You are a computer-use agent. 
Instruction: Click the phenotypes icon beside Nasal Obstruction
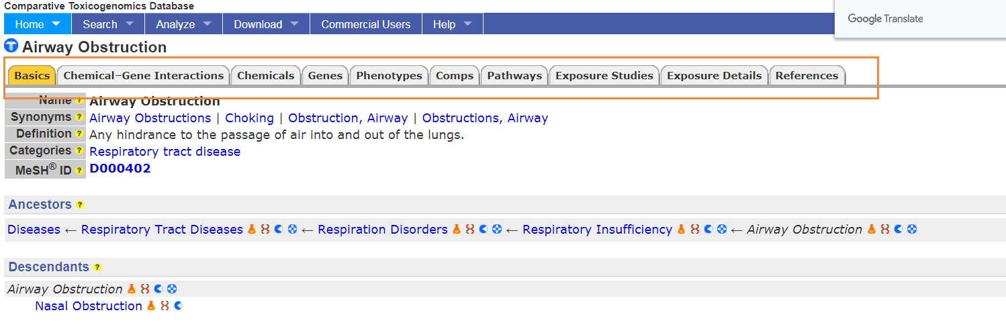point(177,306)
